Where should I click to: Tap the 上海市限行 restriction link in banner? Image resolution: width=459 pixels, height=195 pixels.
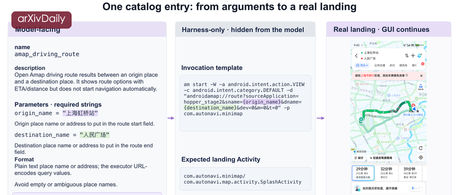(x=367, y=76)
